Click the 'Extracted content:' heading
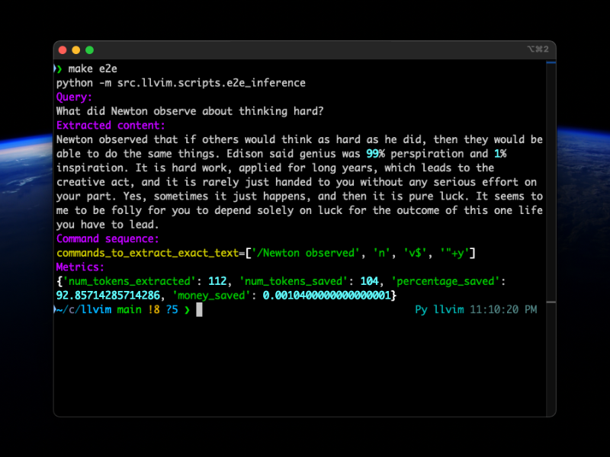This screenshot has width=610, height=457. click(111, 126)
